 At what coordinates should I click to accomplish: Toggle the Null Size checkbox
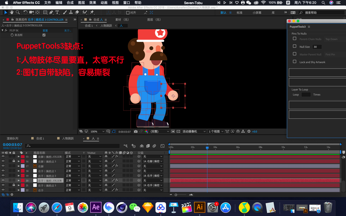pos(294,46)
